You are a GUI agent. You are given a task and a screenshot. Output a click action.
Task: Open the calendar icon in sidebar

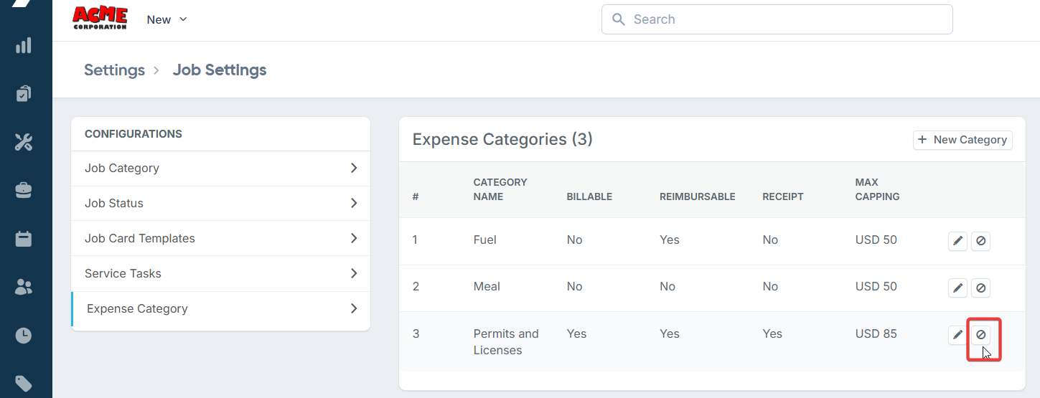pos(24,239)
